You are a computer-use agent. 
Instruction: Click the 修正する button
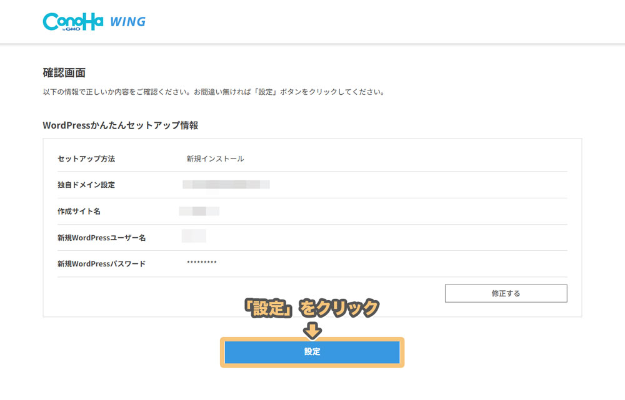click(506, 293)
